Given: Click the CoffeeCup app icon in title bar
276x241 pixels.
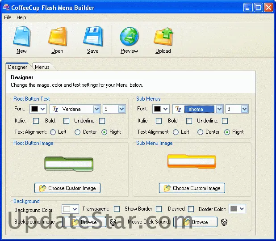Looking at the screenshot, I should (x=6, y=8).
